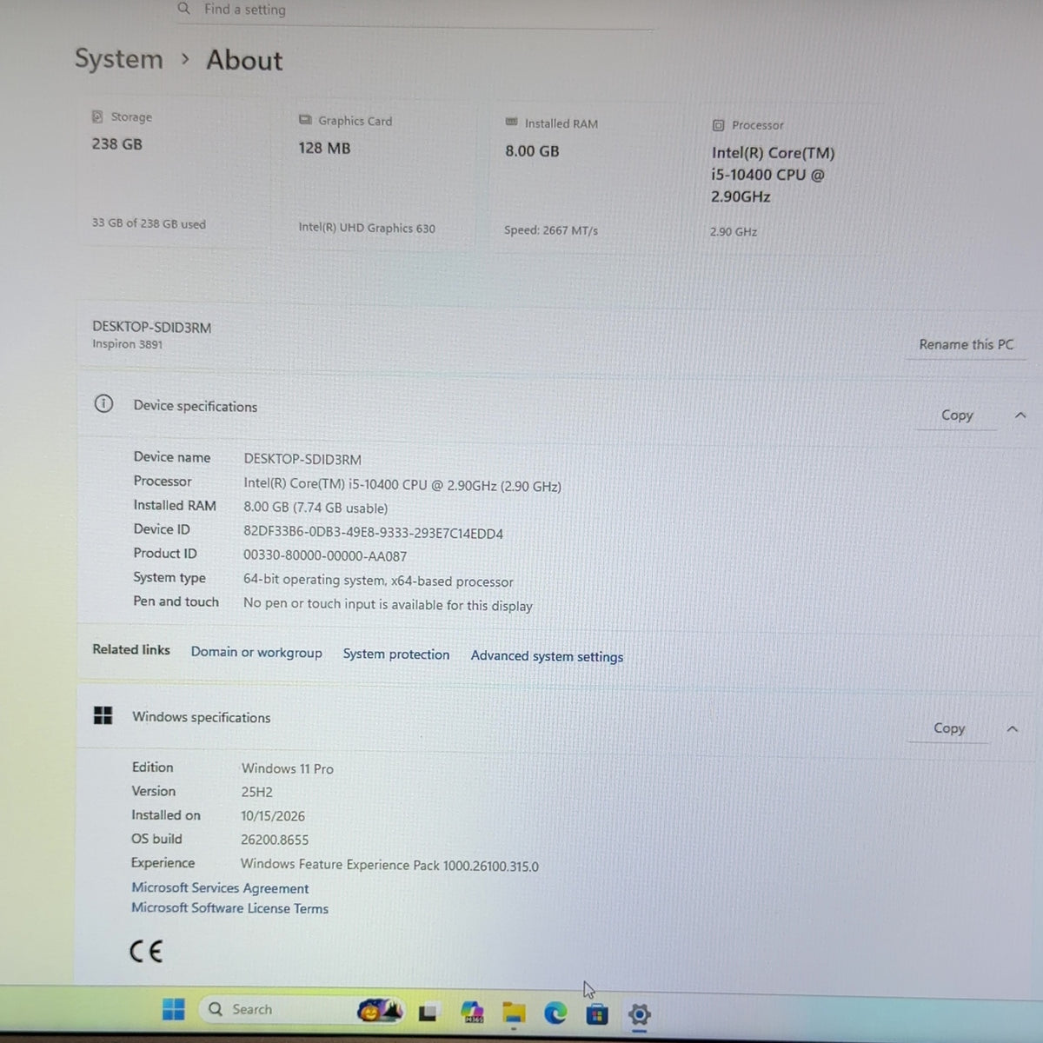Screen dimensions: 1043x1043
Task: Click the Device name value in Device specifications
Action: pos(302,459)
